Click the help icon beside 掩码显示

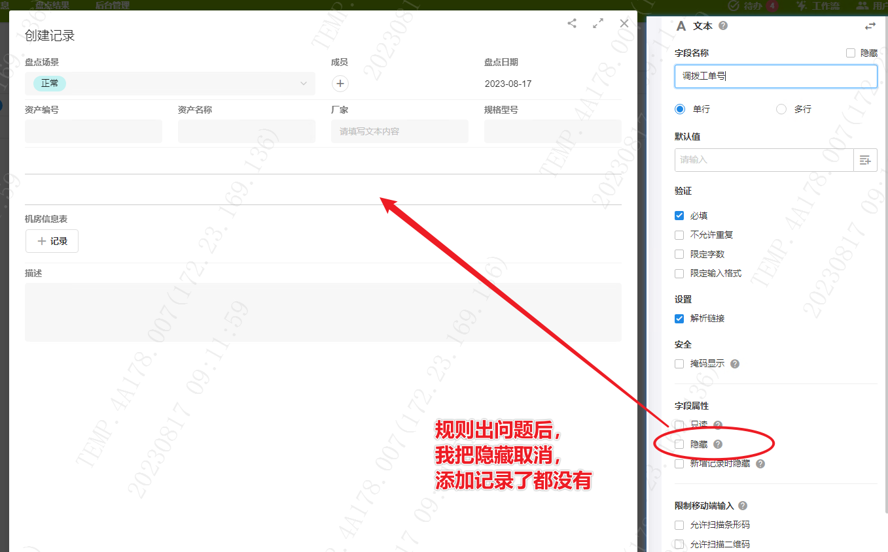coord(735,364)
